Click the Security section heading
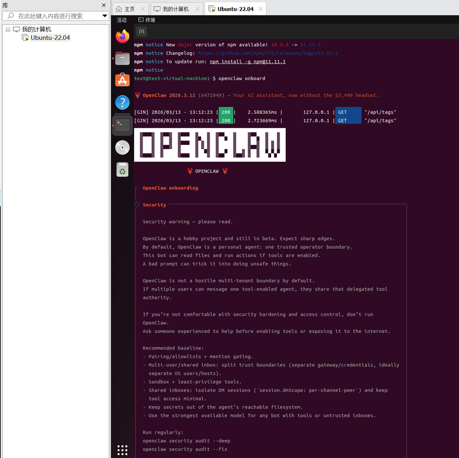This screenshot has width=459, height=458. [154, 205]
